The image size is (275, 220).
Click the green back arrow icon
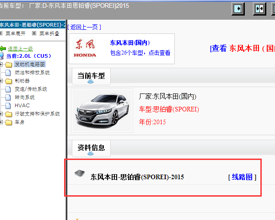(3, 49)
